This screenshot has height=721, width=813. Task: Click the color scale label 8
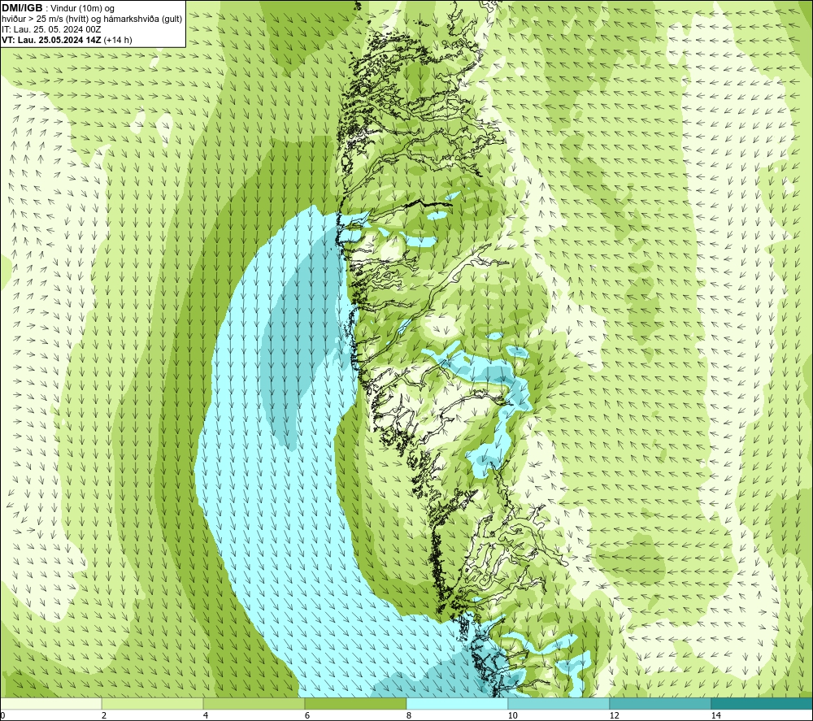409,715
